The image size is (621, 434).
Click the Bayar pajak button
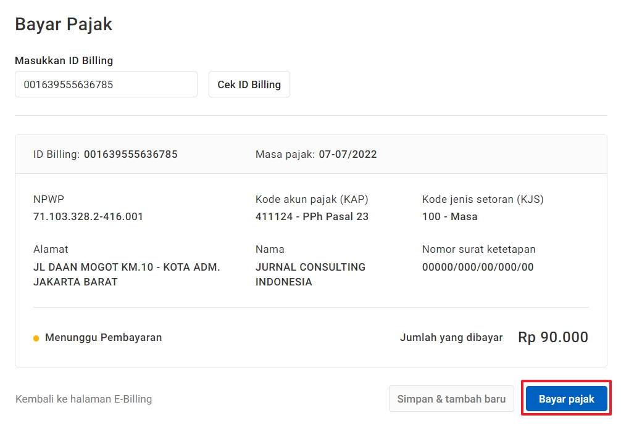pos(566,399)
